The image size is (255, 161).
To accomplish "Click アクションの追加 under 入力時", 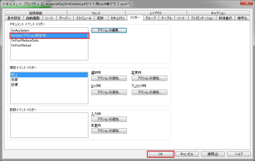I will [109, 119].
